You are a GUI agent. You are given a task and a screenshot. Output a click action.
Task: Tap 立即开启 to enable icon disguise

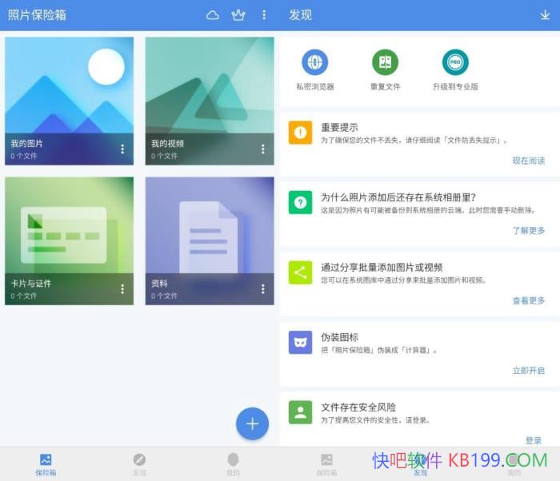coord(528,371)
